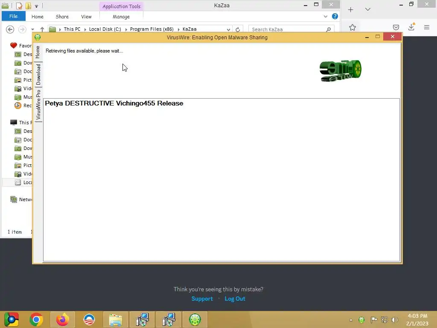Switch to VirusWire Download tab
The image size is (437, 328).
point(38,74)
